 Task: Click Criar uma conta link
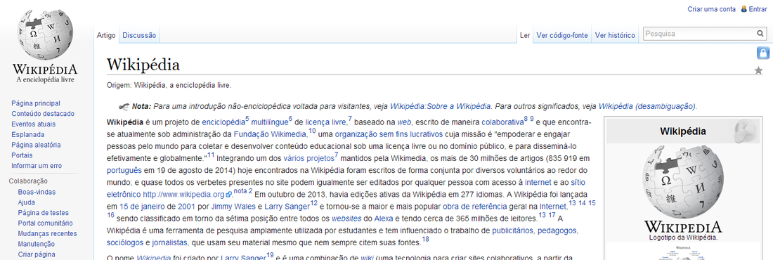coord(711,9)
